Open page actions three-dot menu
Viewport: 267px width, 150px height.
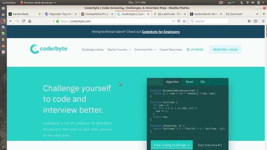173,21
